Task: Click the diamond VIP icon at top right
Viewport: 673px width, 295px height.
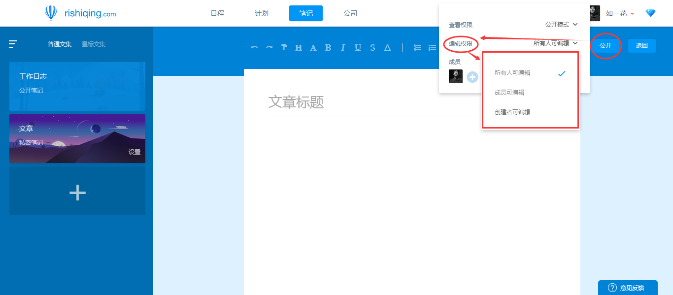Action: point(650,13)
